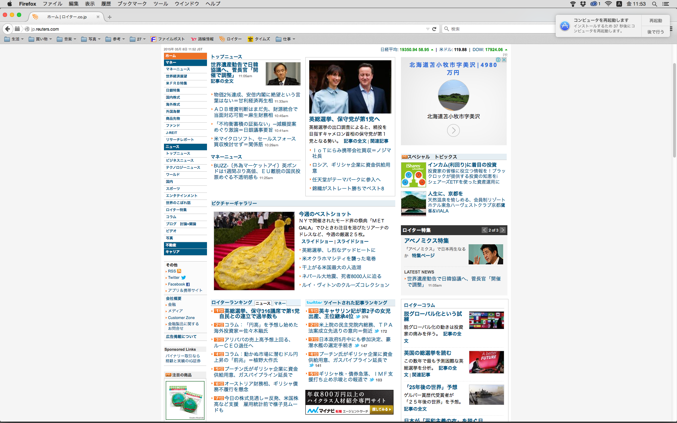677x423 pixels.
Task: Open Spotlight search in menu bar
Action: (654, 4)
